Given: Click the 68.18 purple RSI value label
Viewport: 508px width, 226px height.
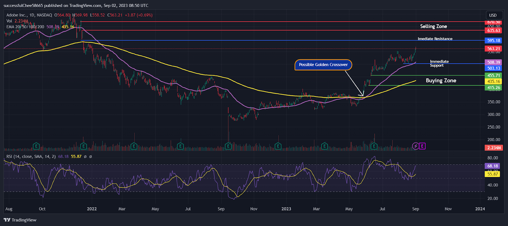Looking at the screenshot, I should tap(492, 166).
